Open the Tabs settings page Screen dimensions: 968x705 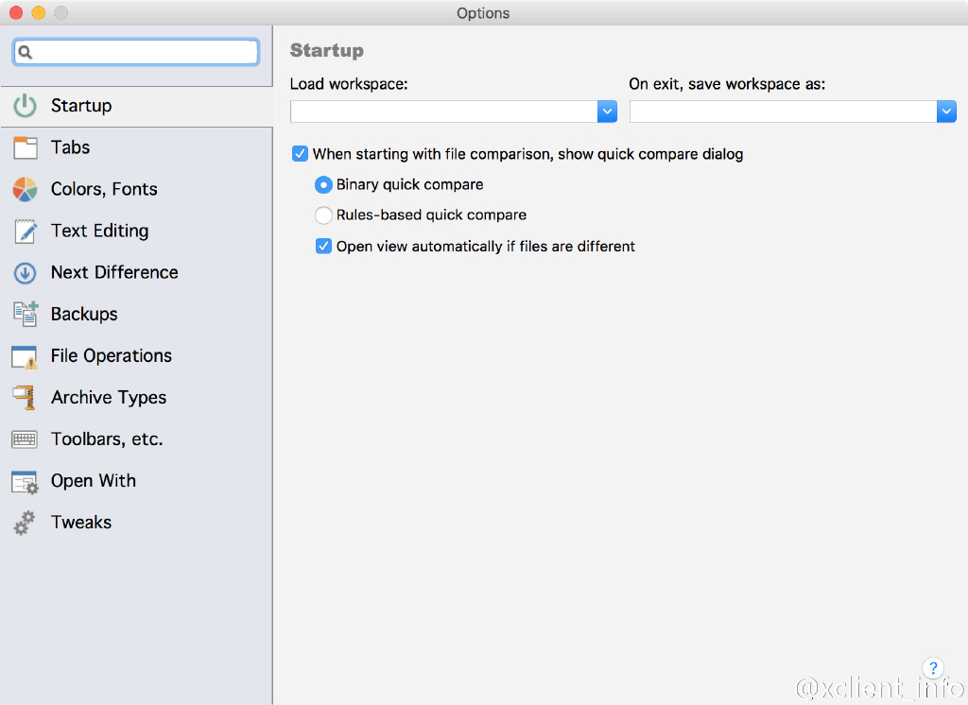tap(136, 147)
